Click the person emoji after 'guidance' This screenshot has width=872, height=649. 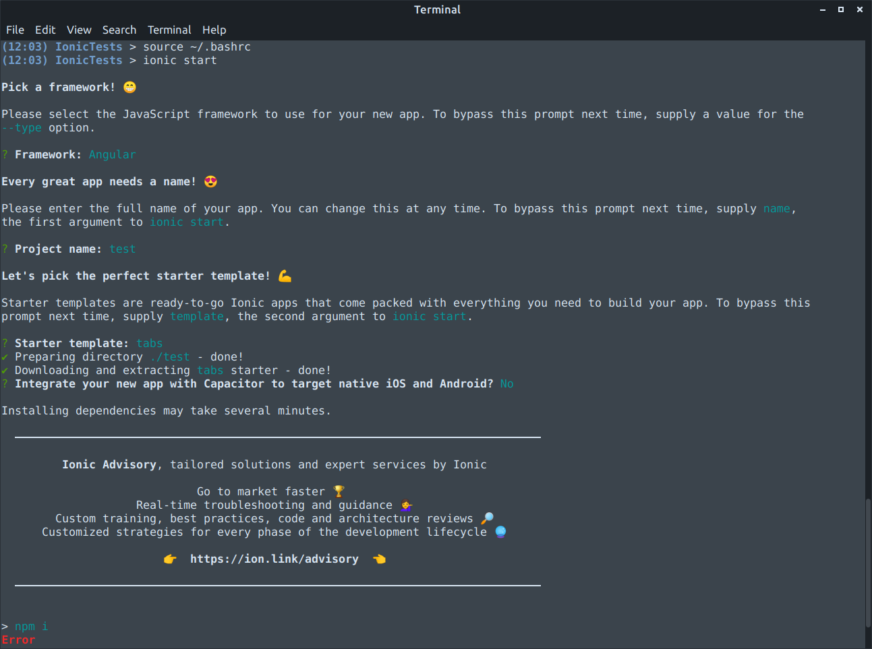406,505
